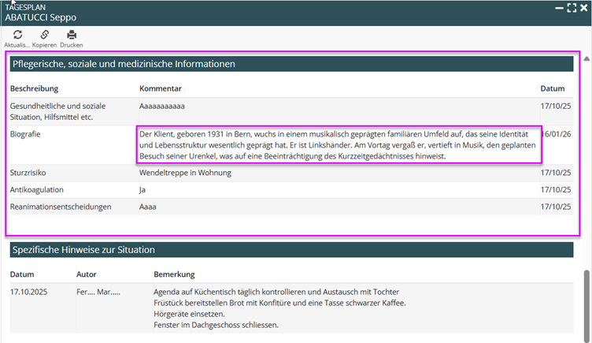Minimize the Tagesplan window
The width and height of the screenshot is (592, 343).
(558, 7)
